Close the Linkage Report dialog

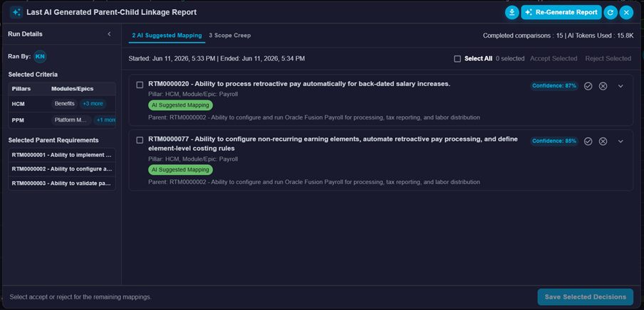point(626,12)
